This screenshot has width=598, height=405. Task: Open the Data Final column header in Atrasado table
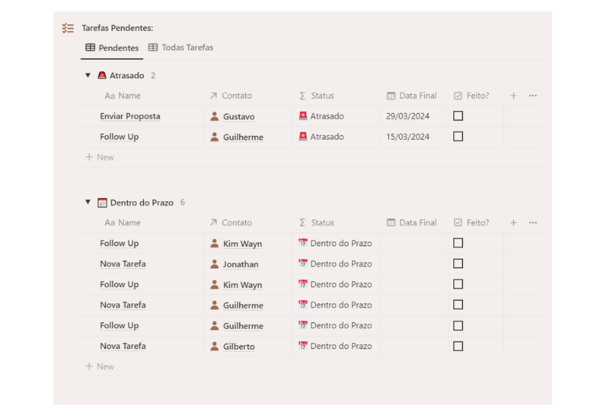click(x=411, y=96)
